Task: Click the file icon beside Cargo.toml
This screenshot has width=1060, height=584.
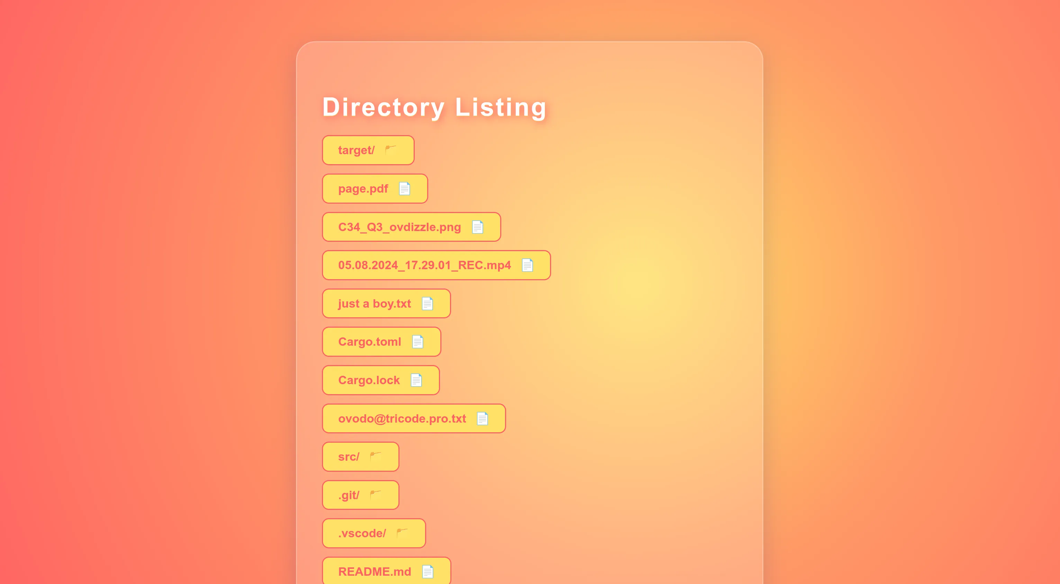Action: click(x=417, y=342)
